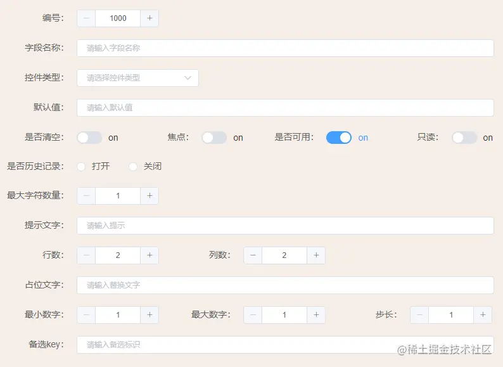
Task: Click the 编号 number field showing 1000
Action: point(118,18)
